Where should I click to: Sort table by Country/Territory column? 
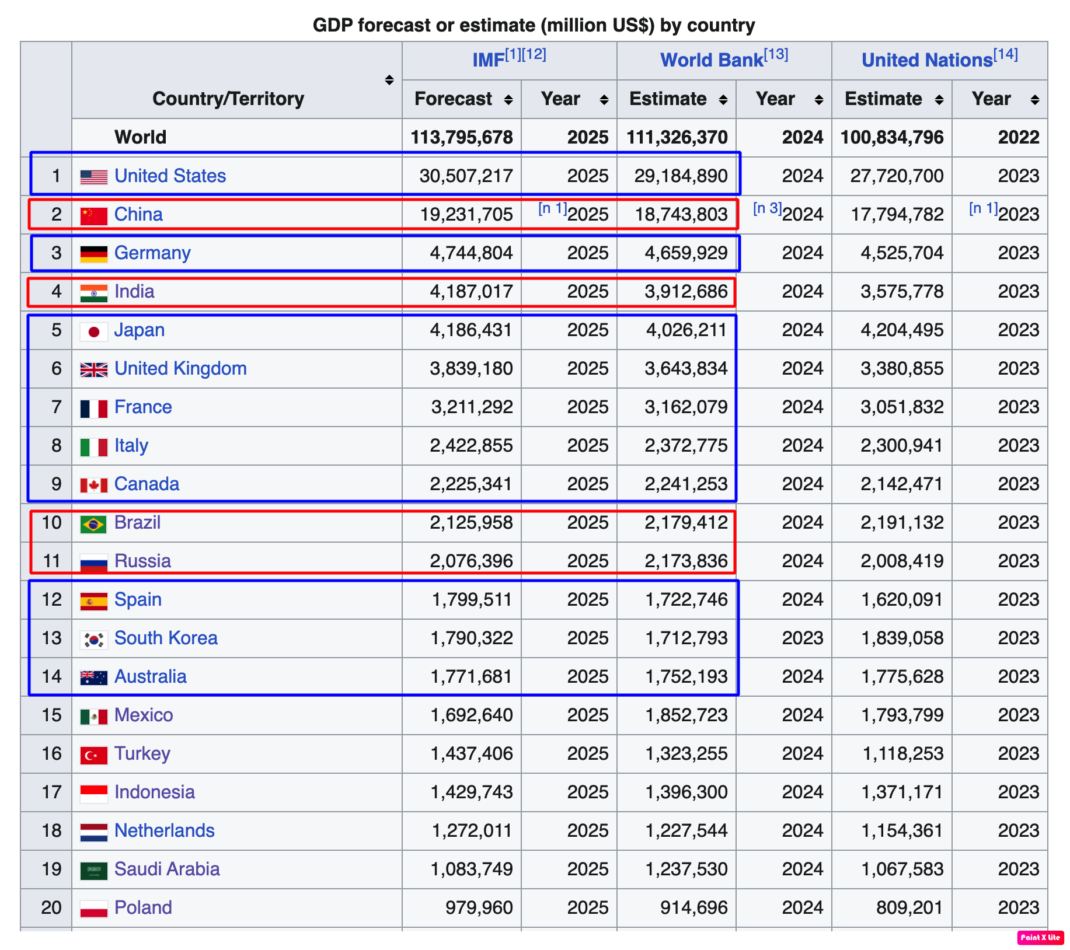click(389, 80)
